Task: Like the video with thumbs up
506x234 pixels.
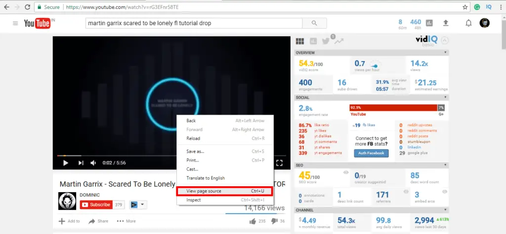Action: point(253,221)
